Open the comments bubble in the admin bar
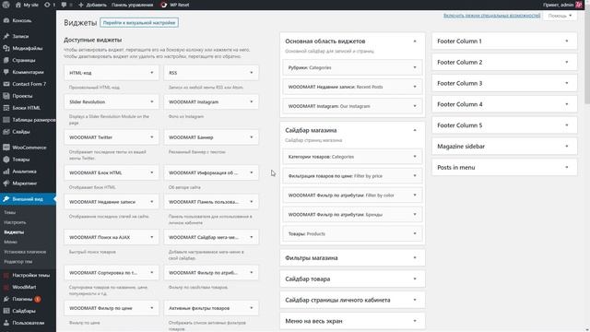Image resolution: width=590 pixels, height=332 pixels. [64, 5]
